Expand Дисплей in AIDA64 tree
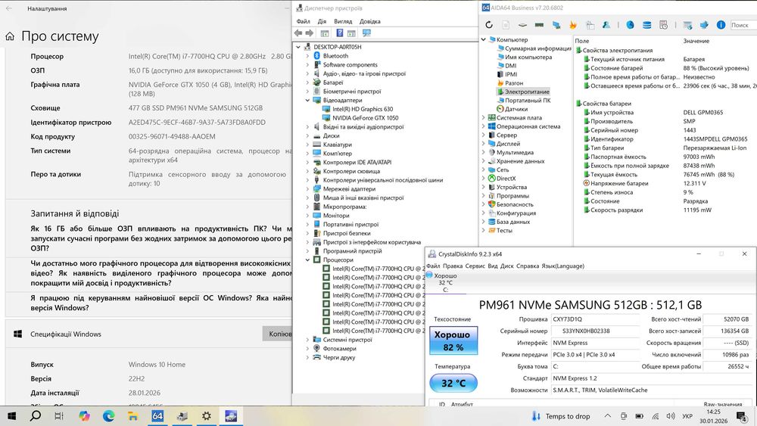The width and height of the screenshot is (757, 426). click(x=483, y=144)
